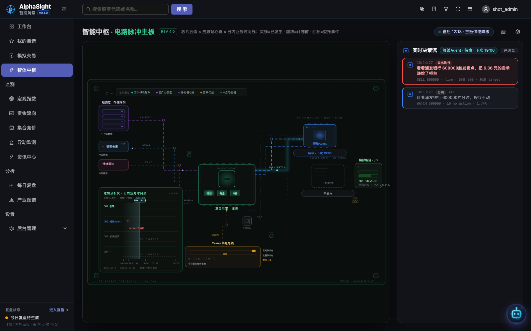Viewport: 531px width, 331px height.
Task: Select the 计划 stage chip
Action: [209, 193]
